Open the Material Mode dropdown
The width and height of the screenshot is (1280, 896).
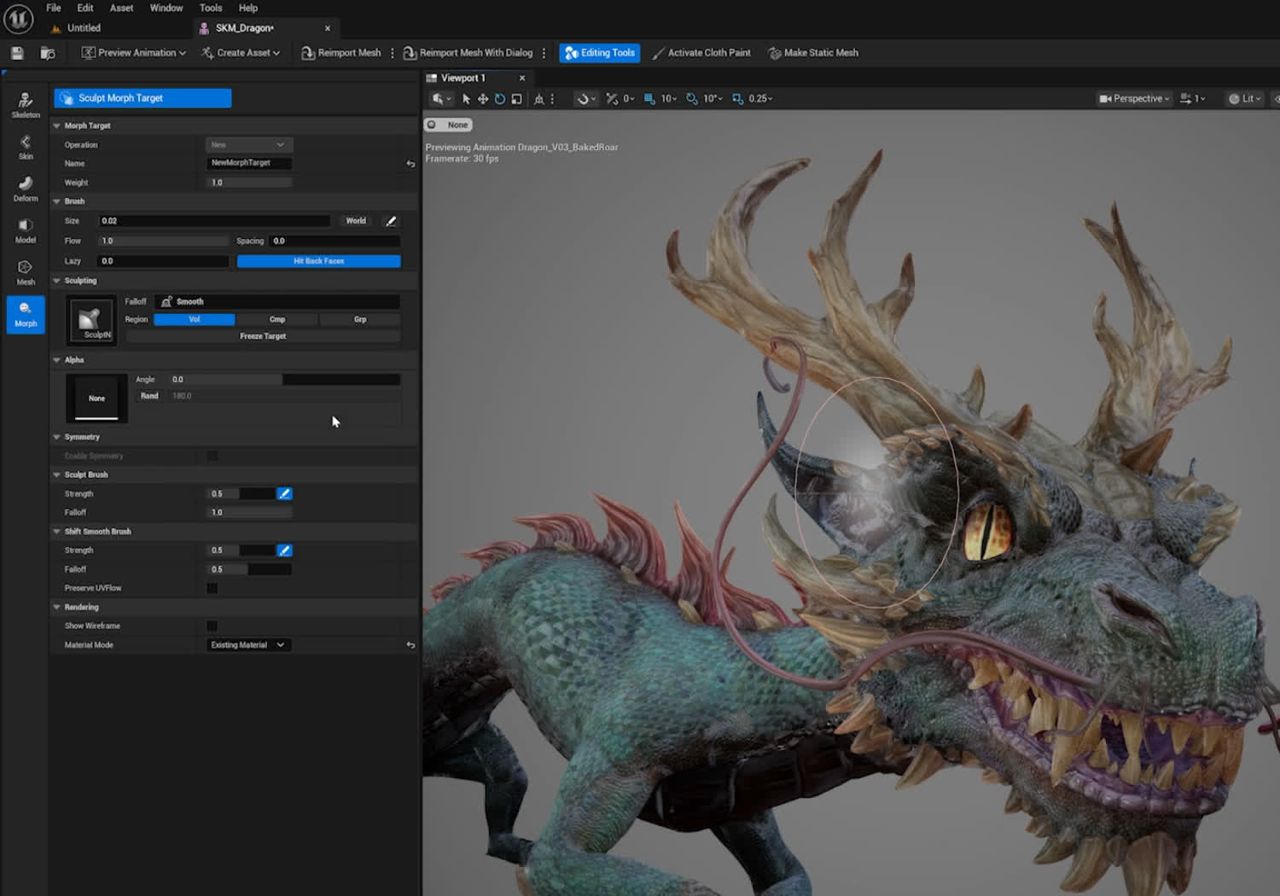coord(247,644)
